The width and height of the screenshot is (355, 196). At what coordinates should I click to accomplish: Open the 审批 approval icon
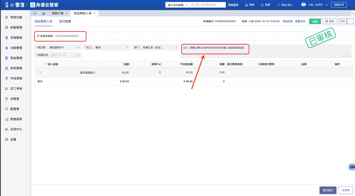(247, 5)
